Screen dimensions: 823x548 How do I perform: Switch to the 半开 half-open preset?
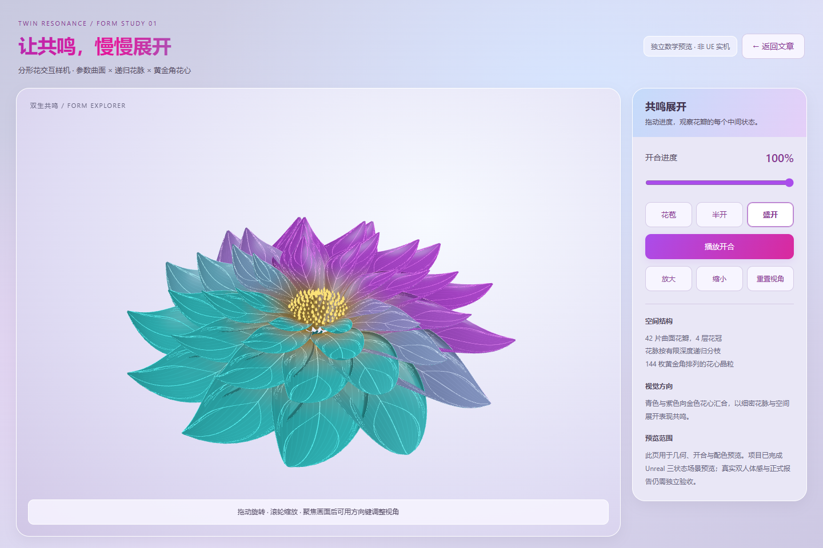pyautogui.click(x=720, y=215)
